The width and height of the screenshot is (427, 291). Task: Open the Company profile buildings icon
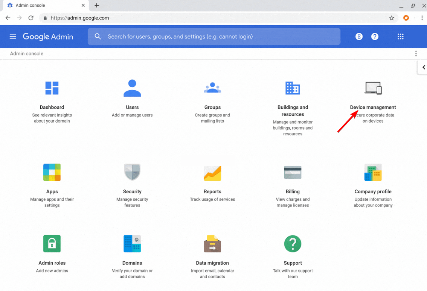373,172
